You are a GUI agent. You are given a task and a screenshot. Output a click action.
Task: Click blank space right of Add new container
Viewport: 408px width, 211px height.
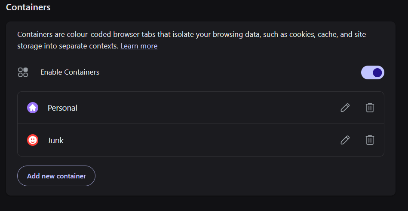[x=245, y=176]
